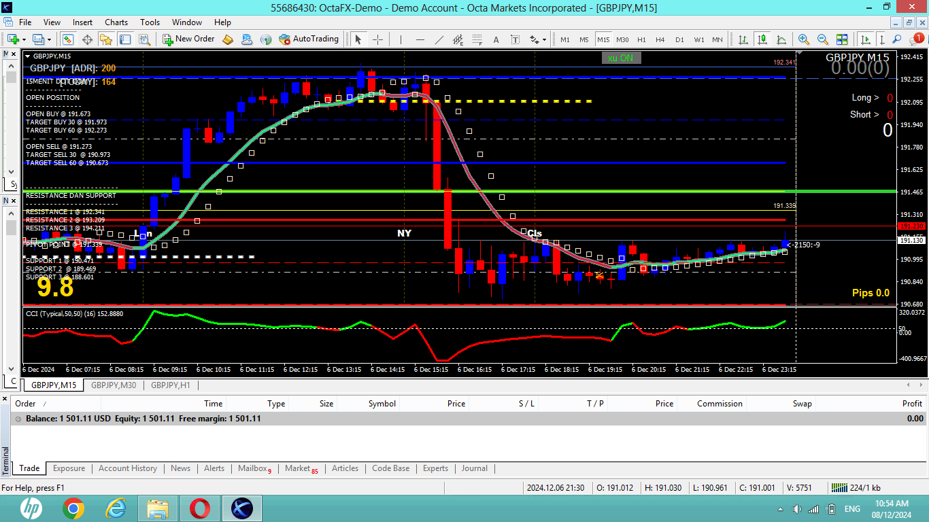Screen dimensions: 929x522
Task: Switch chart to H1 timeframe
Action: [641, 39]
